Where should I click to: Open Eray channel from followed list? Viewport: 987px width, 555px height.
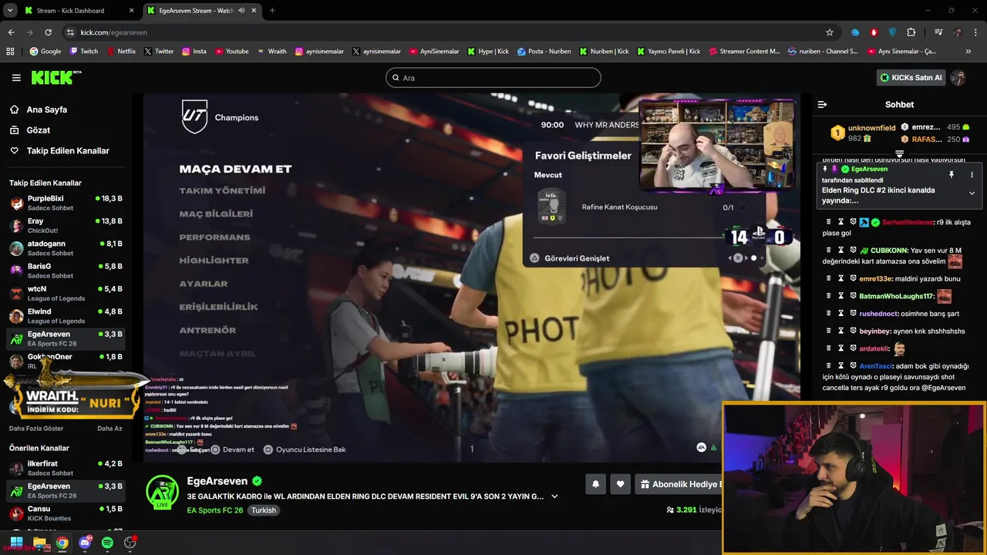coord(66,225)
